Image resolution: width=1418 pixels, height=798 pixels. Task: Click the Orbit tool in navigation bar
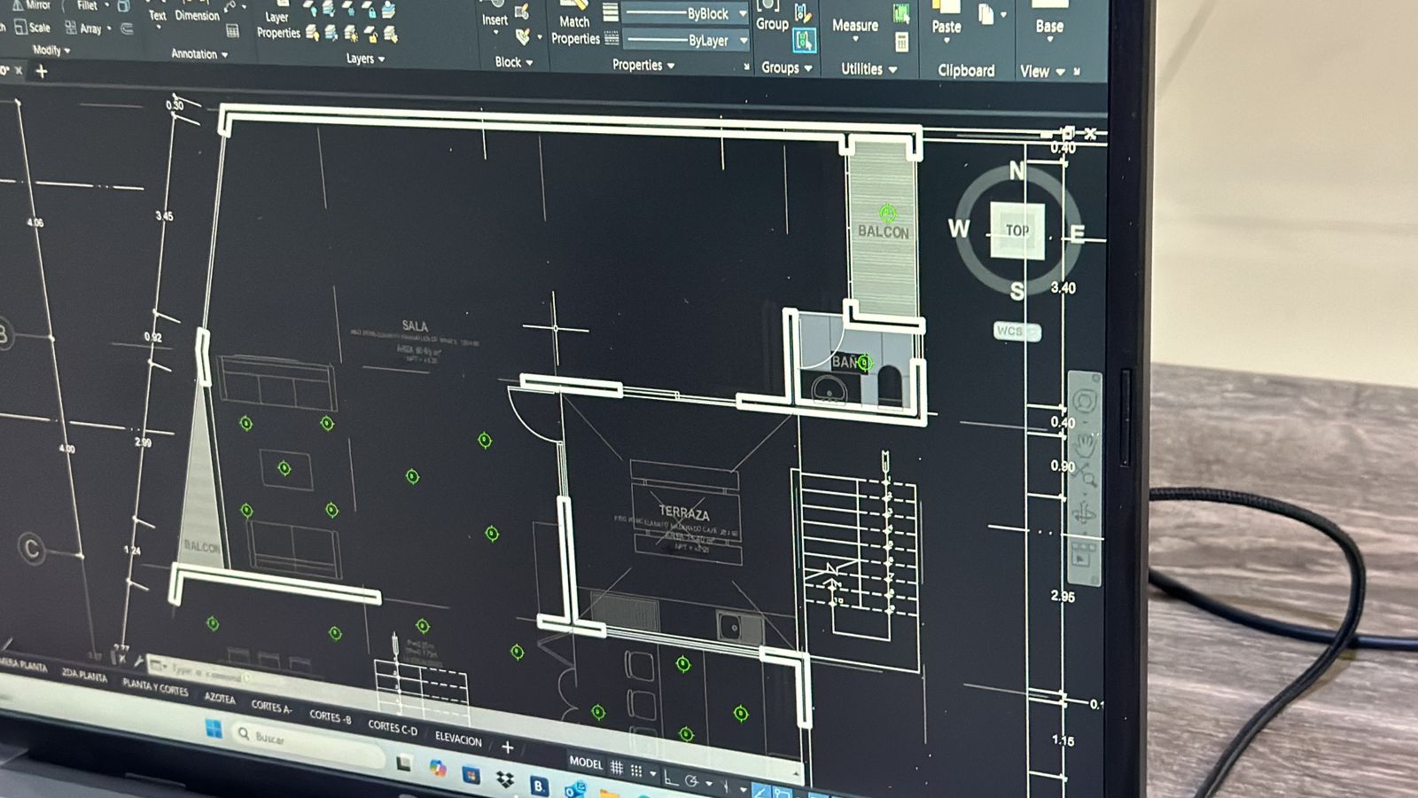[x=1085, y=512]
